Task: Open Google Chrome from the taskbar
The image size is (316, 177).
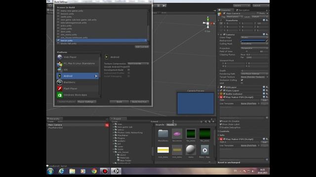Action: [x=94, y=171]
